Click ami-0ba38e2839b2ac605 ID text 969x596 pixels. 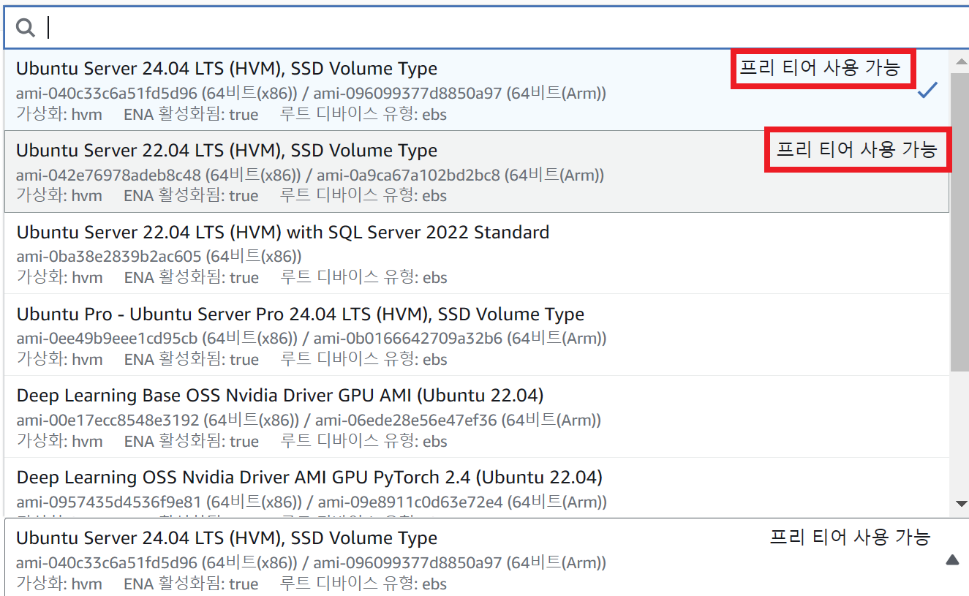point(108,257)
